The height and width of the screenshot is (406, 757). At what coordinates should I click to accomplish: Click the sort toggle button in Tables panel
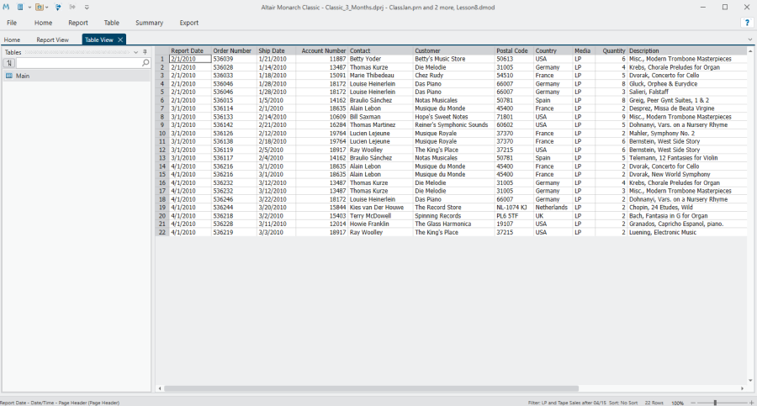click(x=9, y=63)
